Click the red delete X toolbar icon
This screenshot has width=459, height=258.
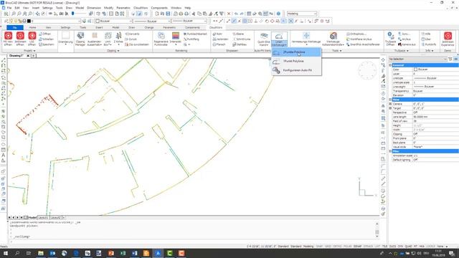[229, 14]
